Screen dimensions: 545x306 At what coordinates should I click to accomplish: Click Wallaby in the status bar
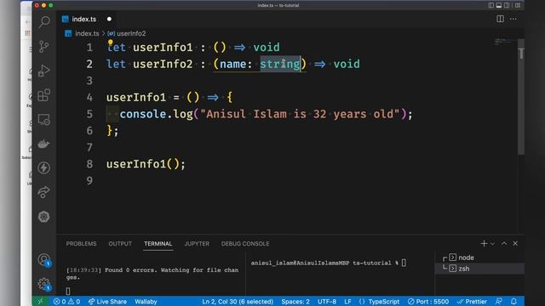click(146, 302)
